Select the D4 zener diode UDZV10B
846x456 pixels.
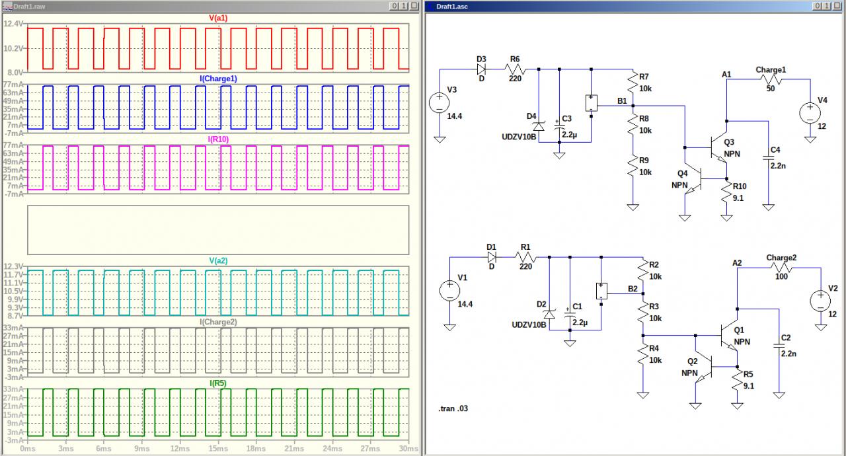[539, 125]
